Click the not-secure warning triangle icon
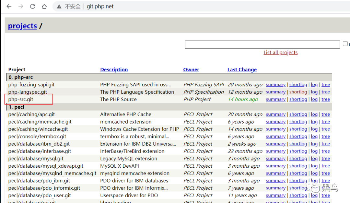 tap(59, 6)
